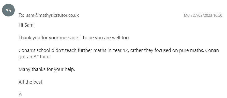Image resolution: width=227 pixels, height=98 pixels.
Task: Click the sam@mathysicstutor.co.uk recipient address
Action: tap(52, 15)
